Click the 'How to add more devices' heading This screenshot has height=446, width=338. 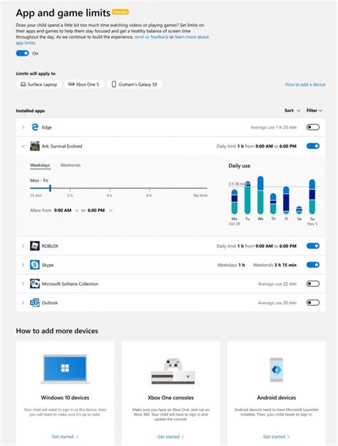pos(57,331)
